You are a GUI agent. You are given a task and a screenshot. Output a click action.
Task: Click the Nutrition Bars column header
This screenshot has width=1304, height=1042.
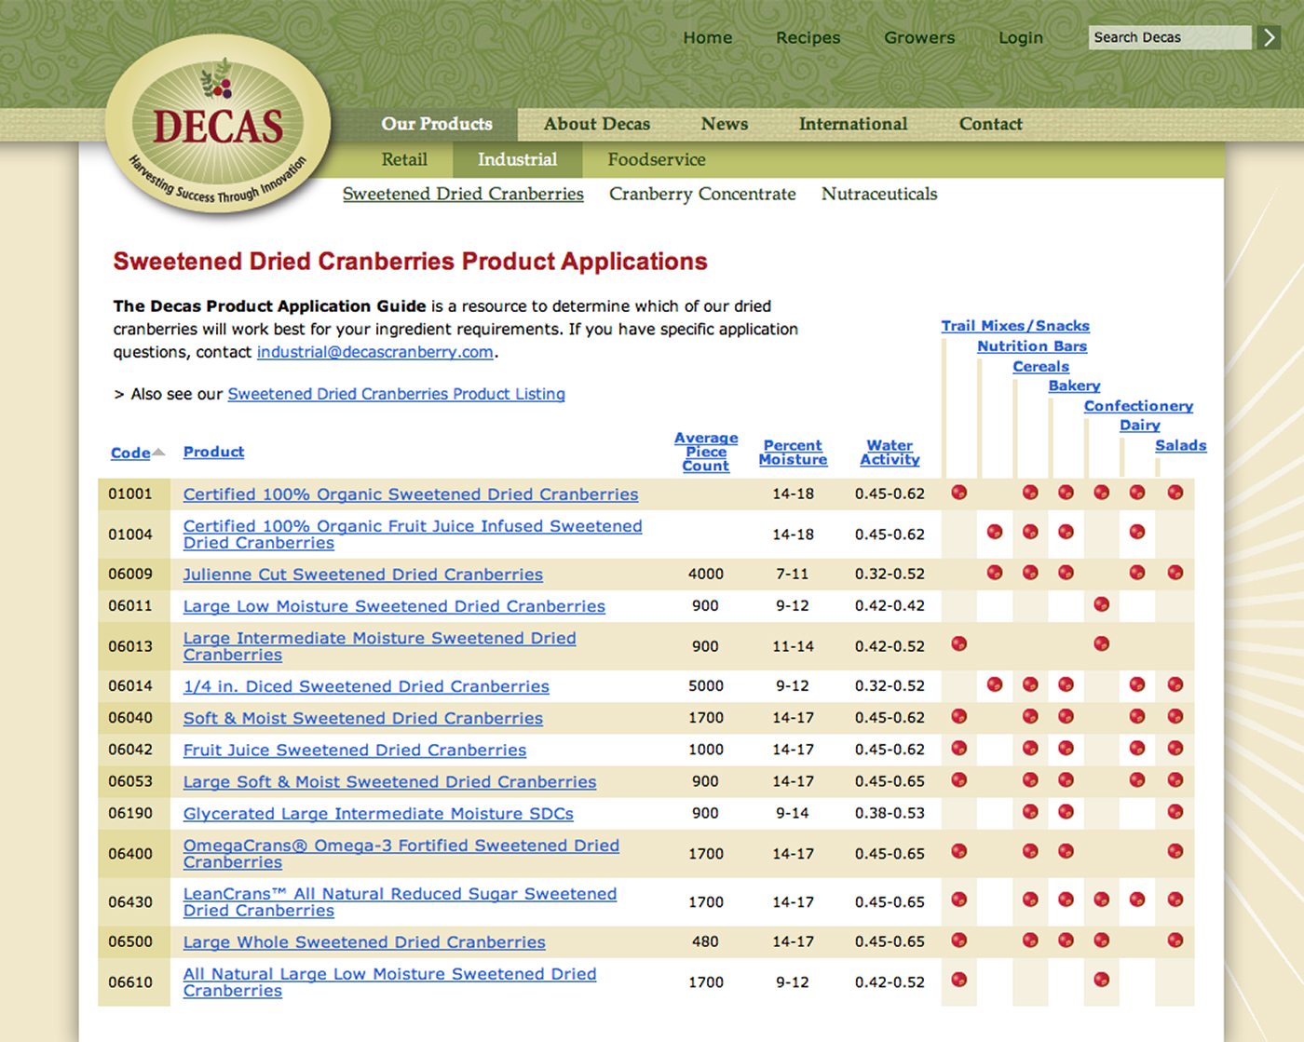pos(1032,346)
